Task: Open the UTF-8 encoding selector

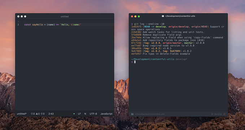Action: point(93,114)
